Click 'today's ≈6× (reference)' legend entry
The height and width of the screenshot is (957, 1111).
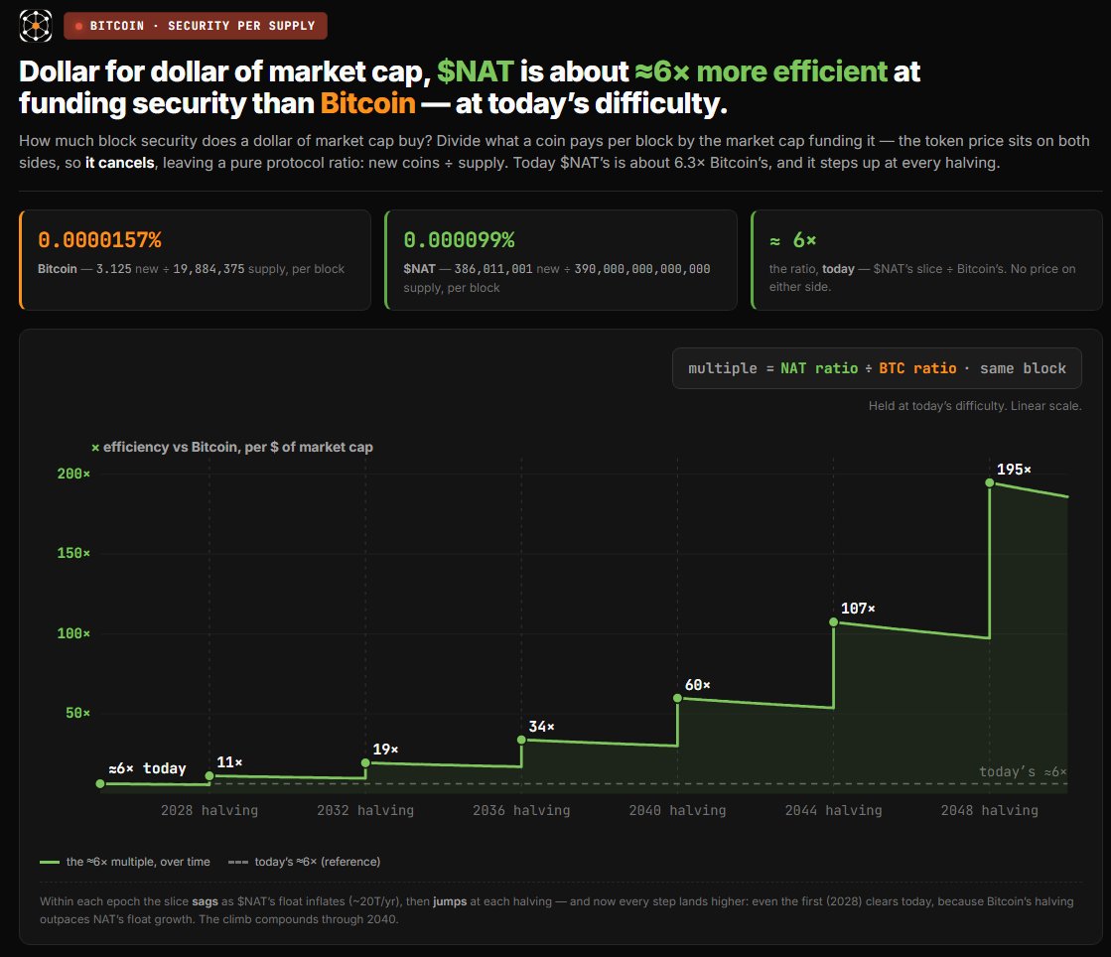(304, 862)
